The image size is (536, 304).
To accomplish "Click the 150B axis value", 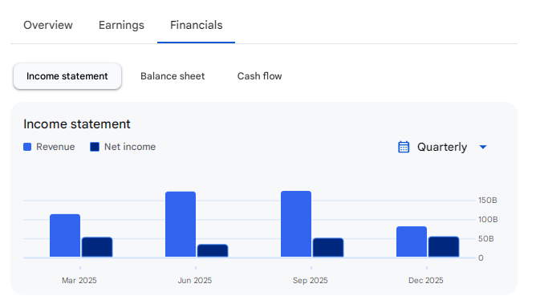I will tap(488, 201).
